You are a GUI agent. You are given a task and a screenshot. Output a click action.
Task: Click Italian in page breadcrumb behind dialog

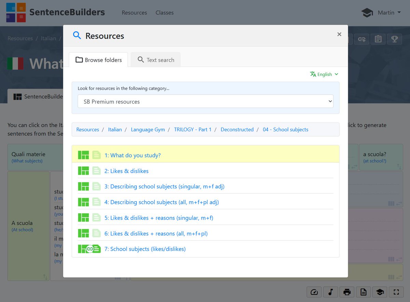[49, 38]
